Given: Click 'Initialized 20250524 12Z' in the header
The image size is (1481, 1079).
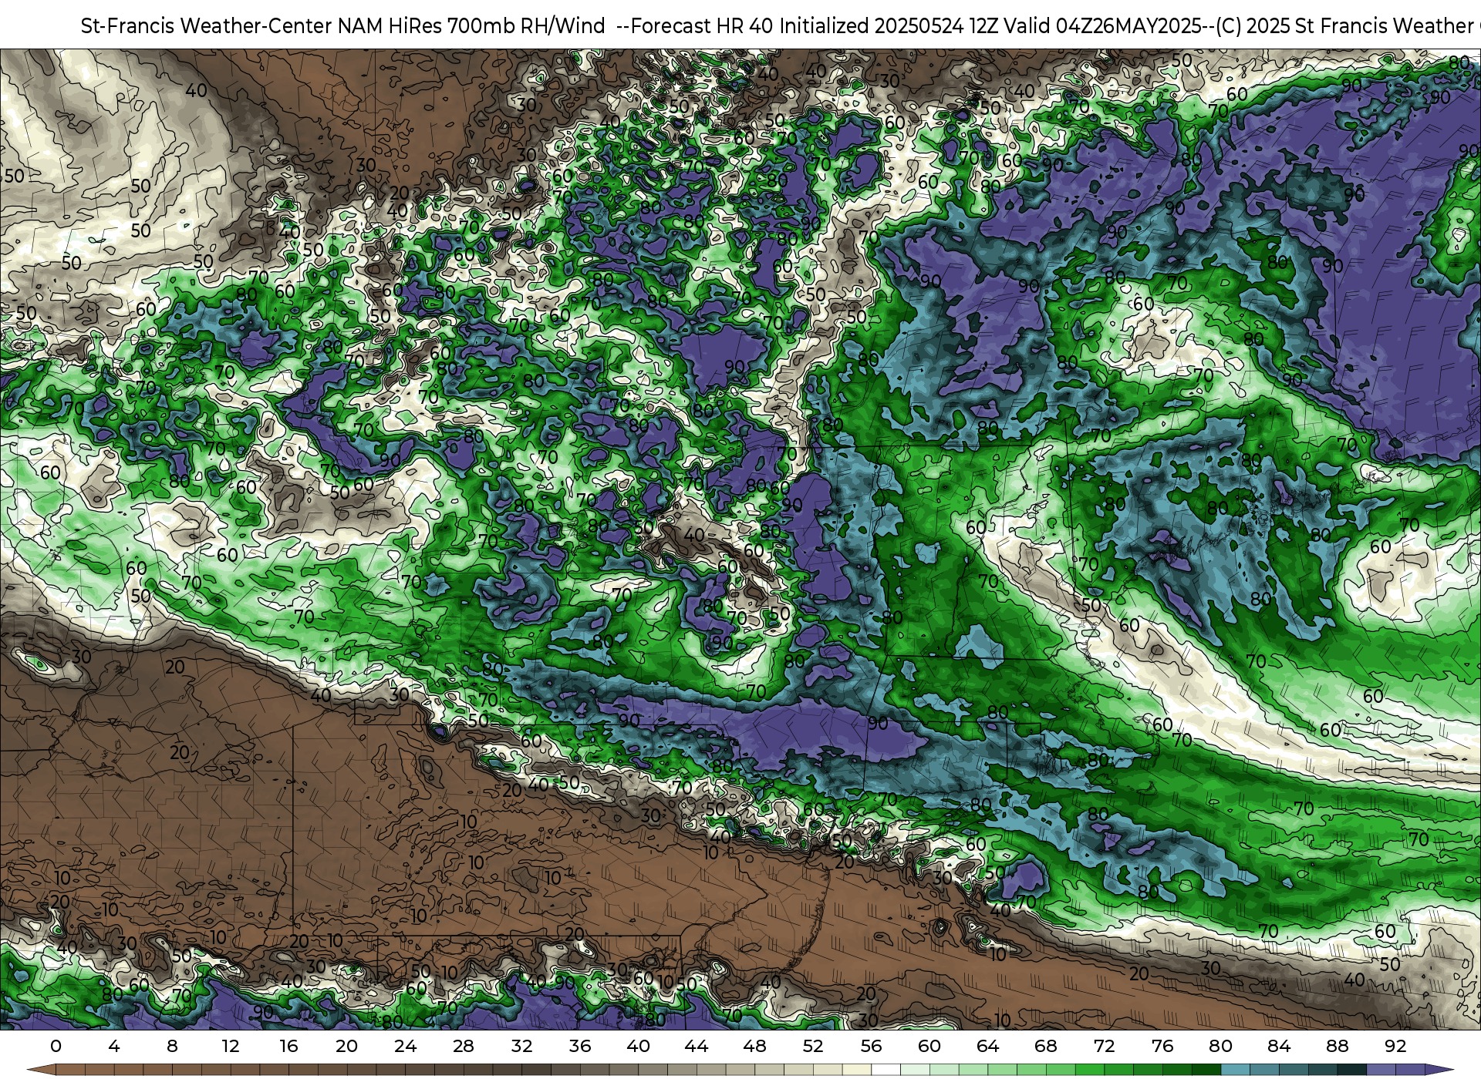Looking at the screenshot, I should pyautogui.click(x=889, y=26).
